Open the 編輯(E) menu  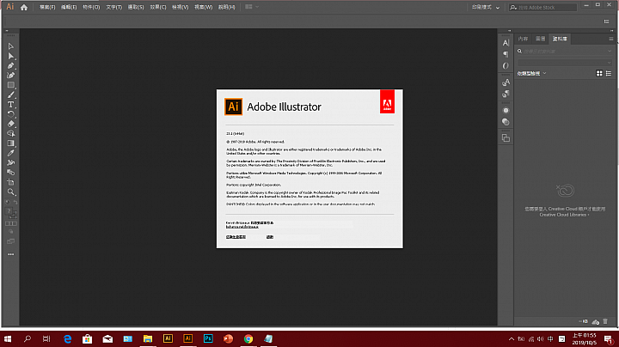pyautogui.click(x=69, y=7)
